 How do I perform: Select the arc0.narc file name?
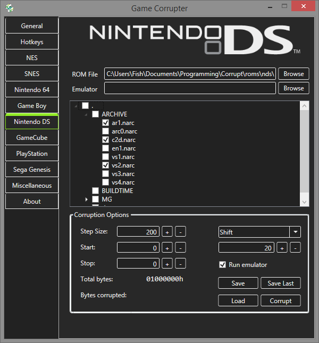pos(124,131)
